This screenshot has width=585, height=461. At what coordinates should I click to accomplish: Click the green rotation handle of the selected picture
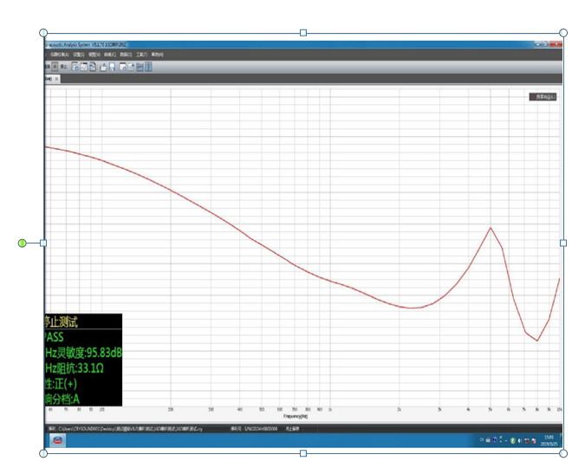22,243
